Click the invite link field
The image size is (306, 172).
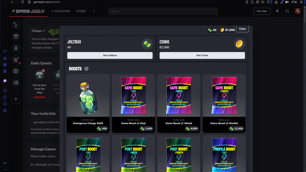click(45, 122)
